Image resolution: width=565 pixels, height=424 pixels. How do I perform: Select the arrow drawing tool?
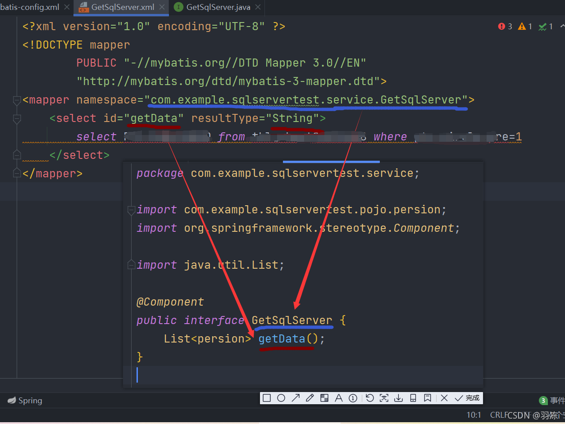click(x=296, y=398)
